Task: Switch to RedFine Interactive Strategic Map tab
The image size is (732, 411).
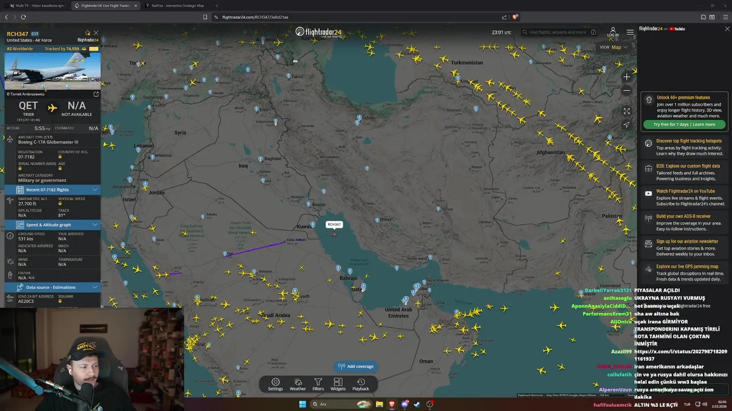Action: pyautogui.click(x=176, y=6)
